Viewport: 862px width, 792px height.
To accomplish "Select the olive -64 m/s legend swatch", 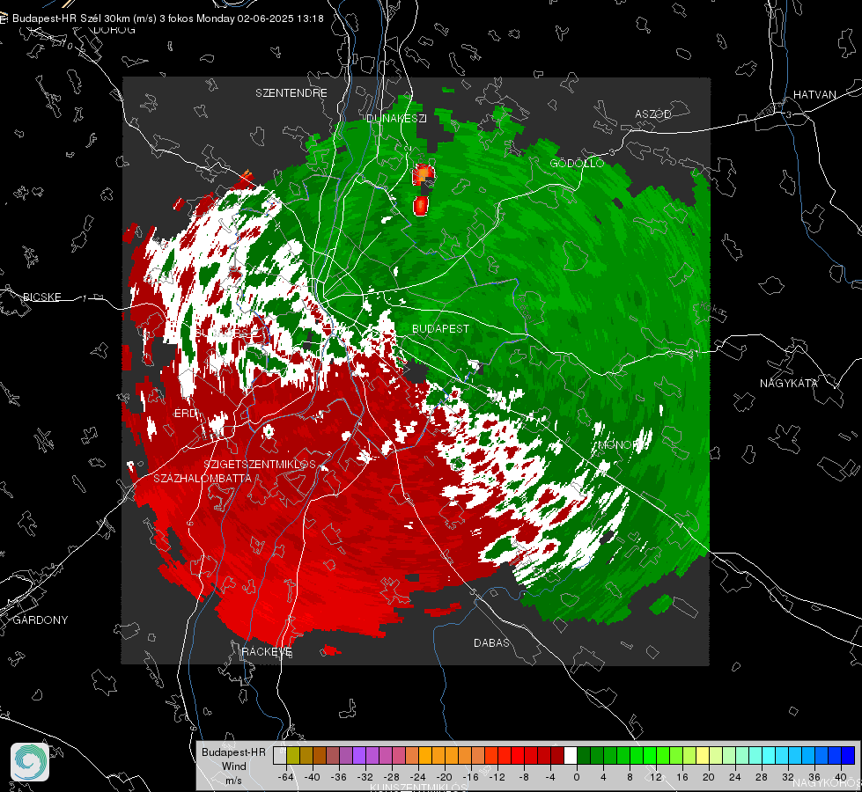I will tap(293, 756).
